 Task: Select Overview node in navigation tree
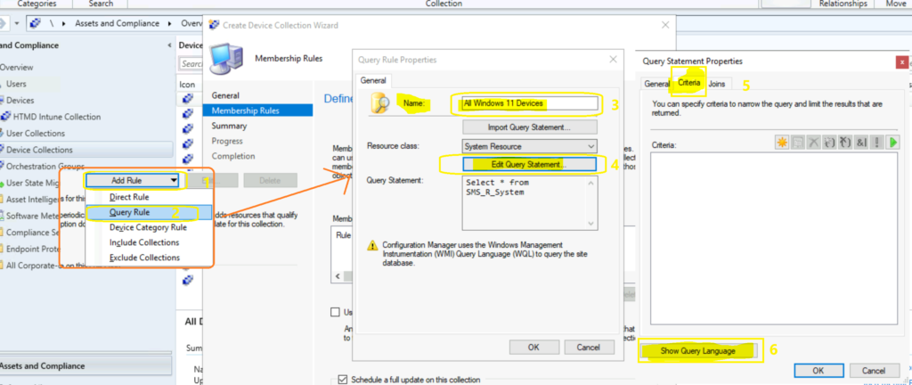(x=16, y=68)
